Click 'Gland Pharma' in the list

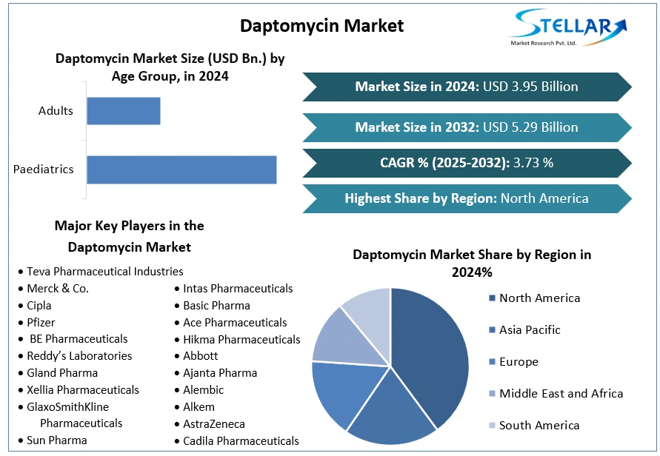[x=62, y=373]
